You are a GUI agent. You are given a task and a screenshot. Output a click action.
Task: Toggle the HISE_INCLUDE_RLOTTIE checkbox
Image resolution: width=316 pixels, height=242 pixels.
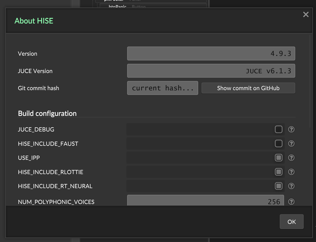pos(278,172)
